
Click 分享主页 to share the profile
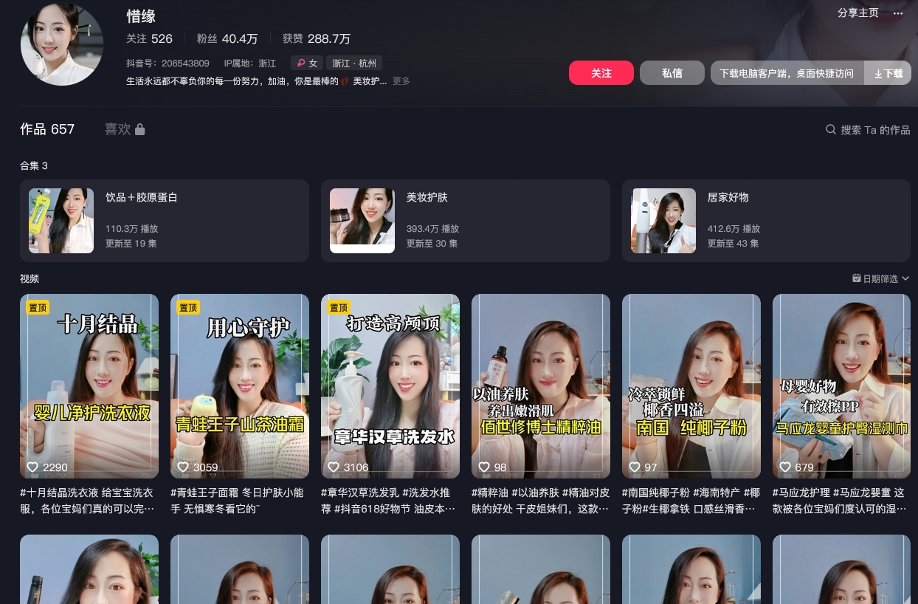coord(858,13)
